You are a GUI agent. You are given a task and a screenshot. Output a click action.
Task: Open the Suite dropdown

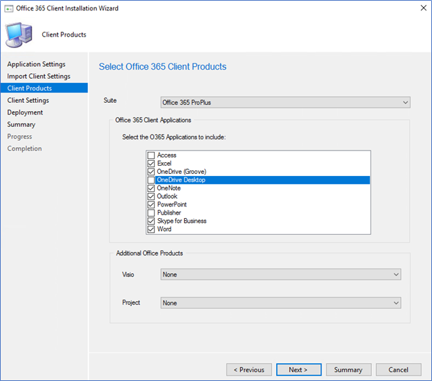pyautogui.click(x=286, y=102)
